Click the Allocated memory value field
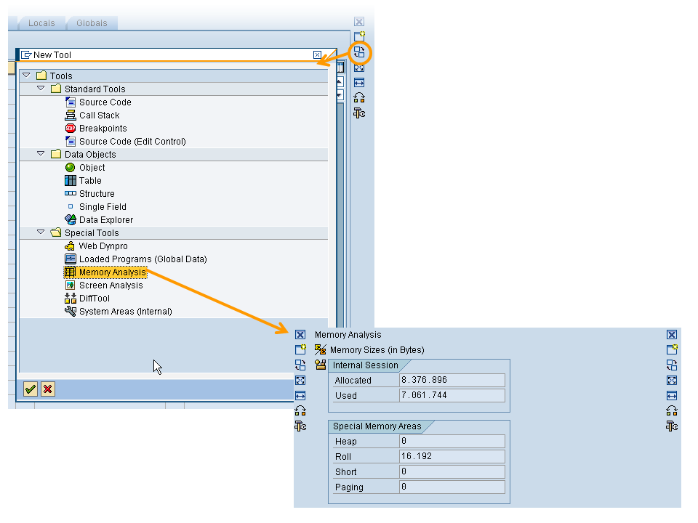This screenshot has height=523, width=698. [451, 381]
